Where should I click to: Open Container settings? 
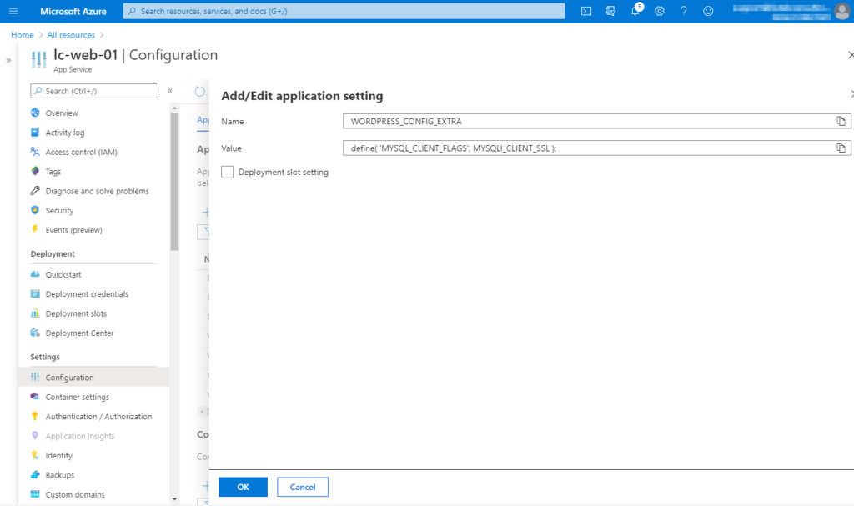[78, 397]
